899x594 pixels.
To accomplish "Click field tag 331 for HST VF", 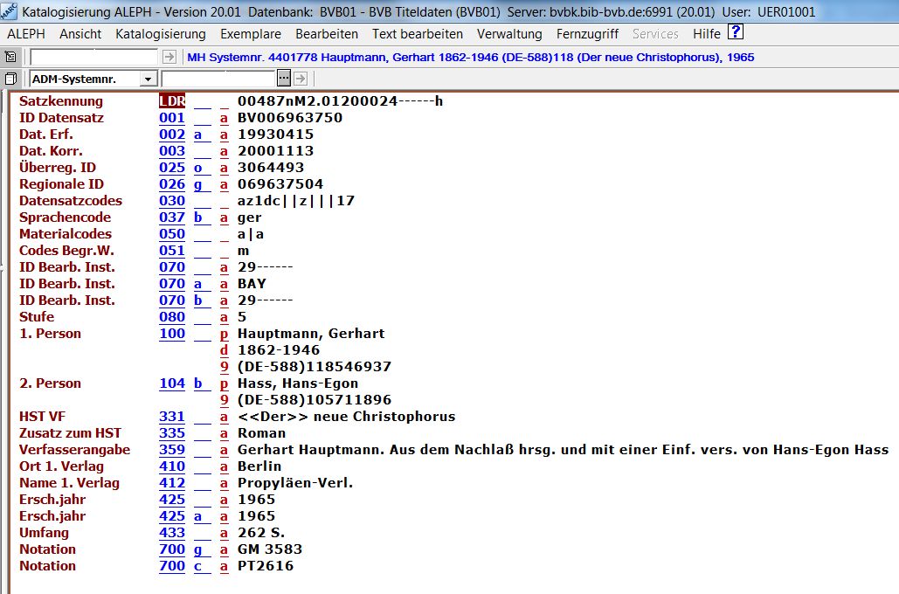I will tap(172, 417).
